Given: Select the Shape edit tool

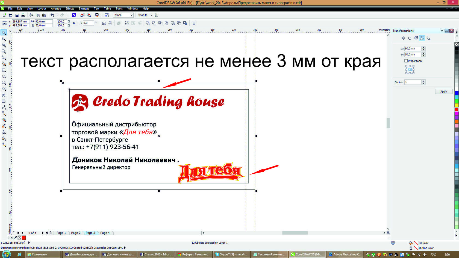Looking at the screenshot, I should (x=4, y=39).
